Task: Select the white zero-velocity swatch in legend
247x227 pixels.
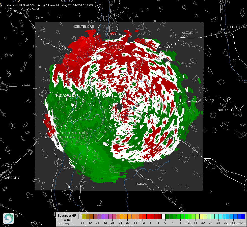Action: [163, 216]
